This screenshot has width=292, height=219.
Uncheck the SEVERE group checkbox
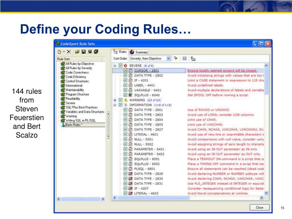point(121,66)
